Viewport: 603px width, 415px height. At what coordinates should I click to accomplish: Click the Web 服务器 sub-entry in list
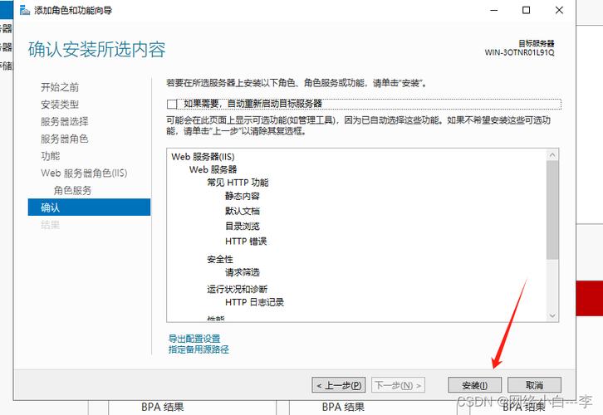(x=213, y=169)
